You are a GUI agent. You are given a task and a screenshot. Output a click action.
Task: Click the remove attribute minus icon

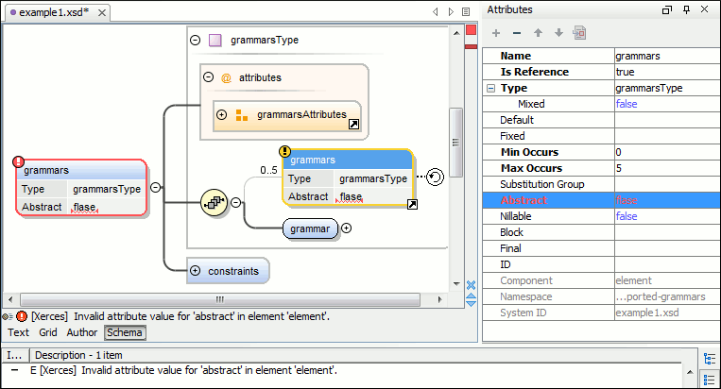[x=517, y=33]
